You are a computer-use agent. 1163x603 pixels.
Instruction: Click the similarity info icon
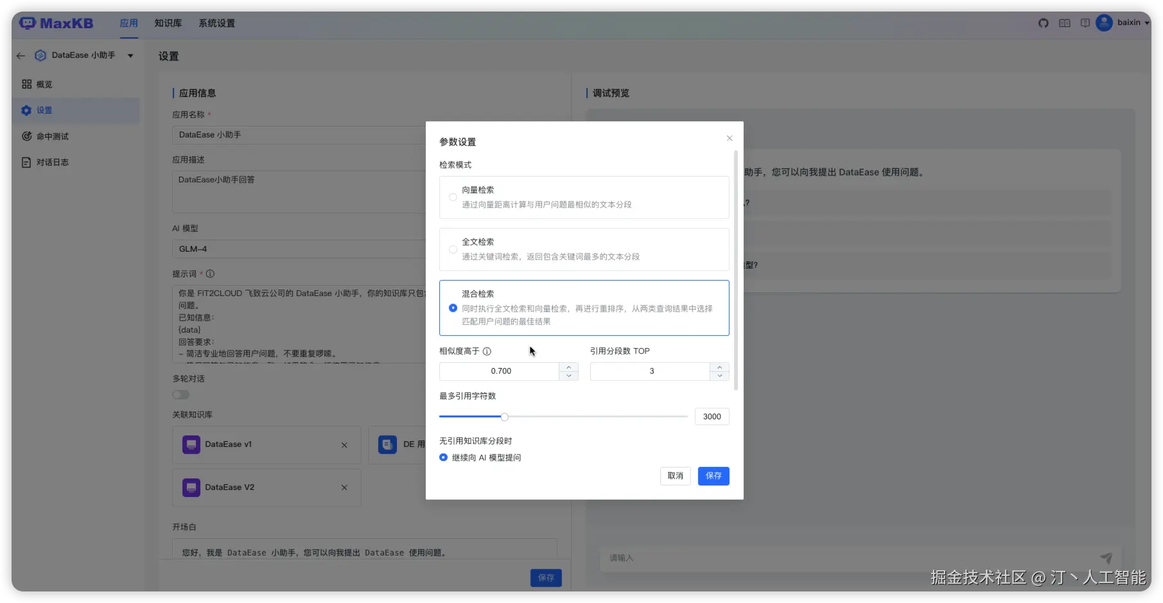487,351
